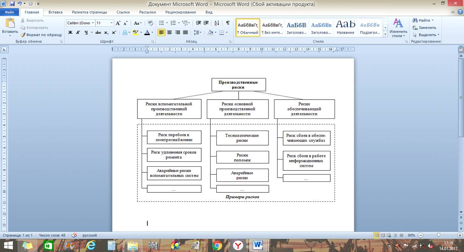Click the zoom slider in the status bar

[438, 235]
